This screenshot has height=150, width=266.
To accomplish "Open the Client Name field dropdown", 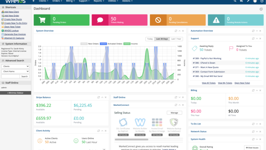I will click(15, 71).
